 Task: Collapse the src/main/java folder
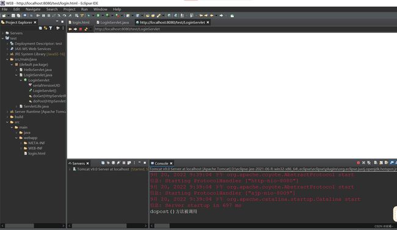(7, 59)
